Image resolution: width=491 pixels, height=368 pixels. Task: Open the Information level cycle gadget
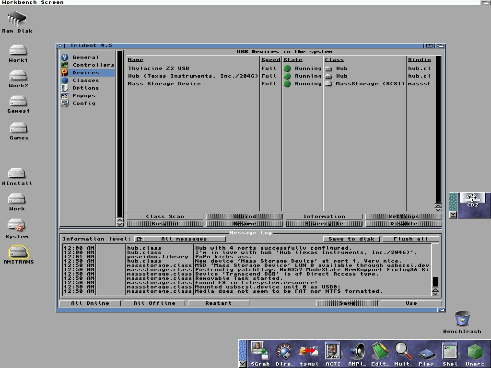click(x=180, y=239)
